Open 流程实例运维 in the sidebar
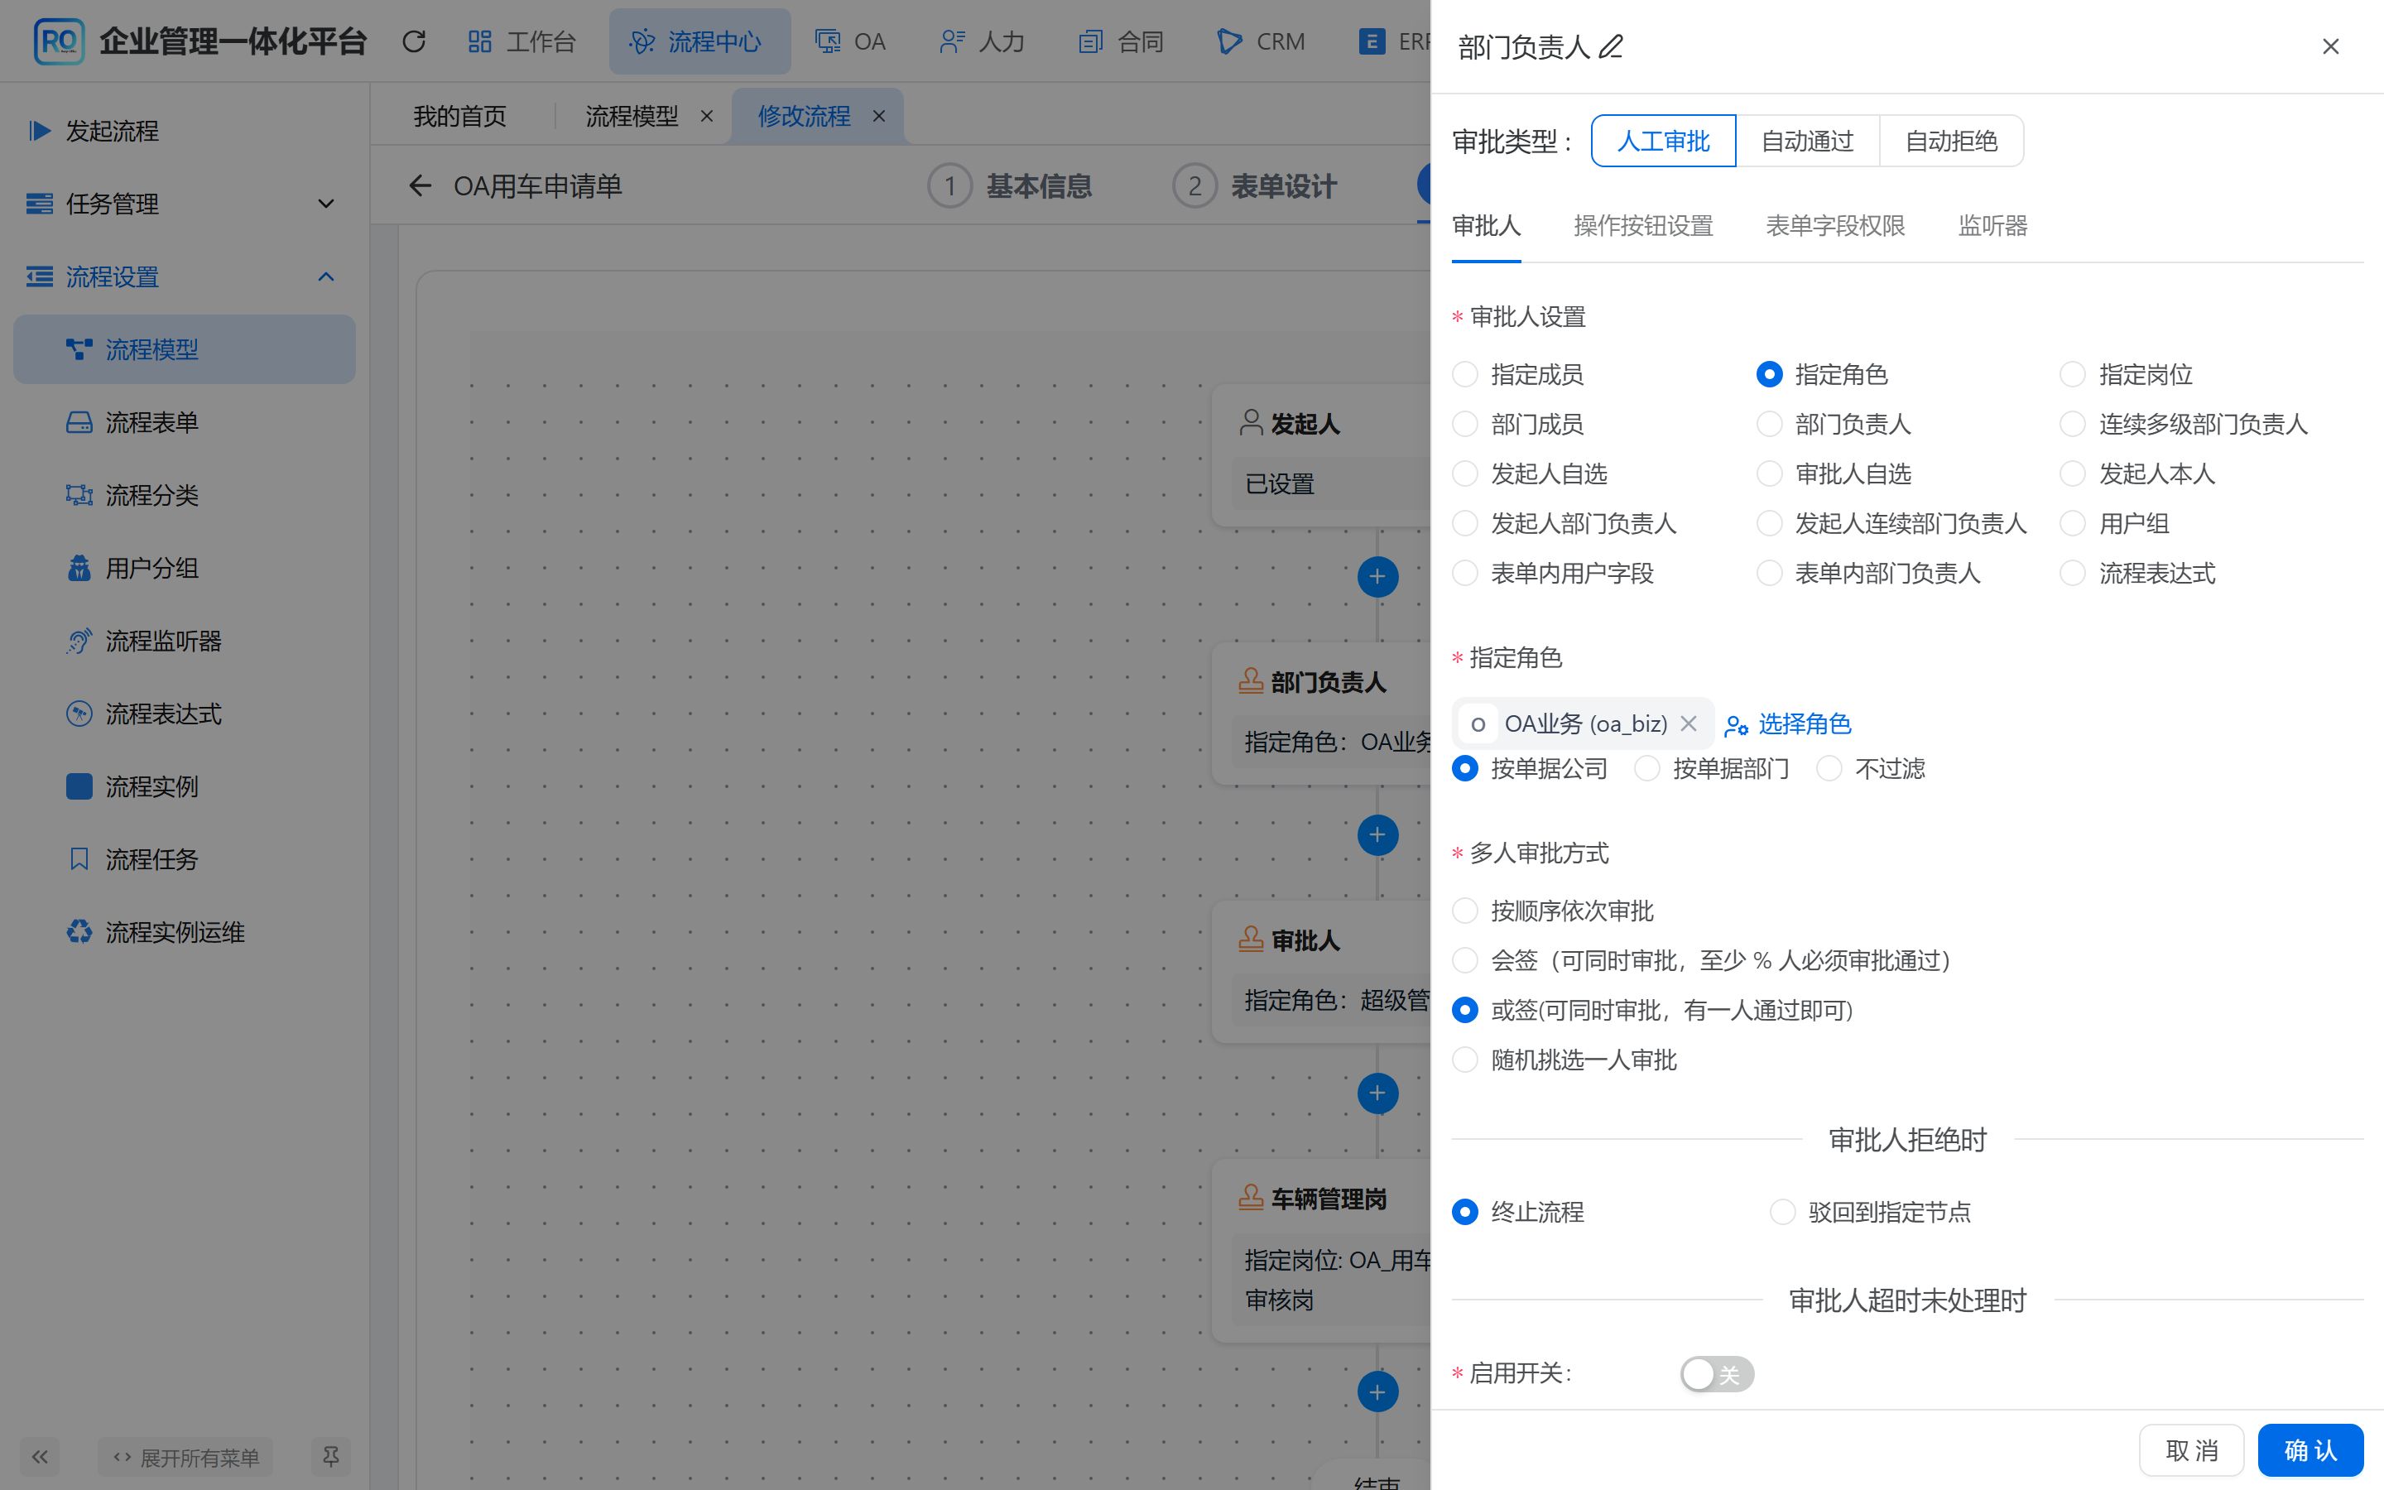Viewport: 2384px width, 1490px height. click(x=185, y=931)
